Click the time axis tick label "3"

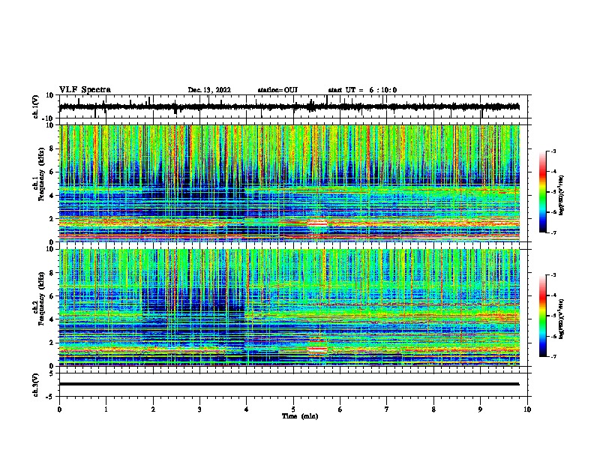(x=199, y=409)
